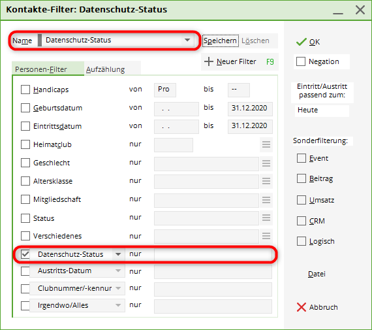Open the list icon for Geschlecht row

coord(266,163)
